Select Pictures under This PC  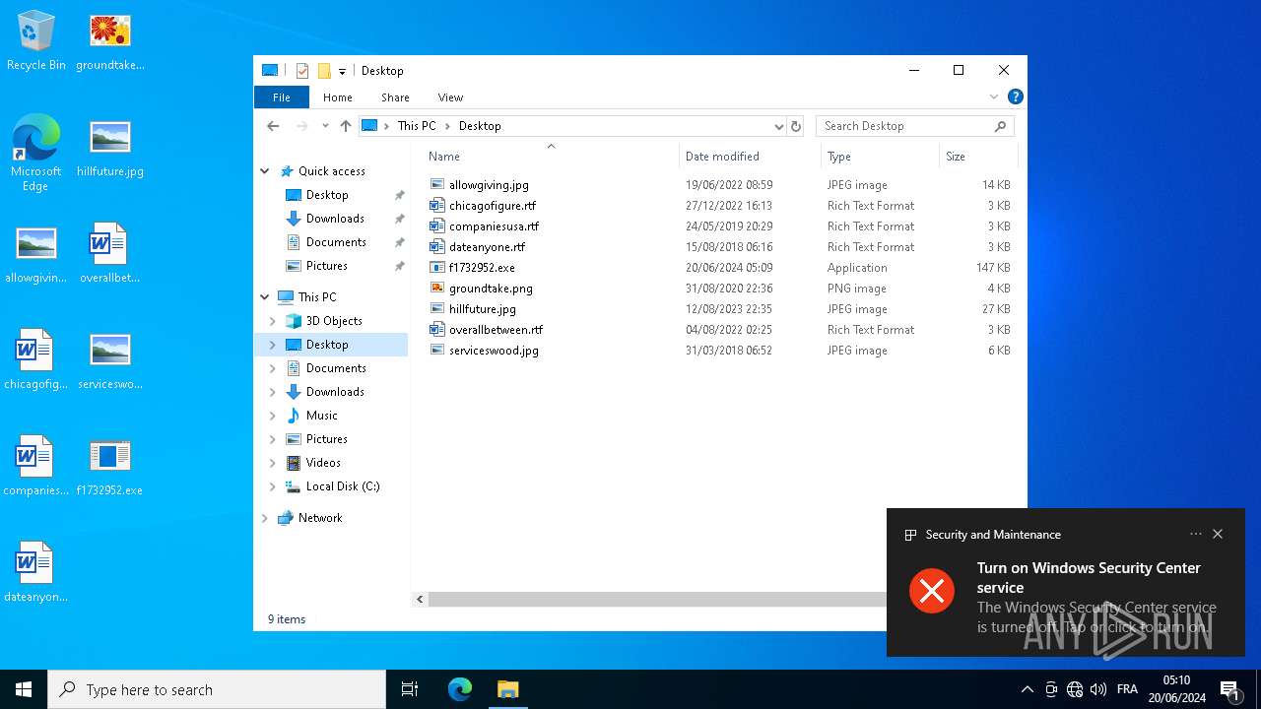pyautogui.click(x=326, y=439)
